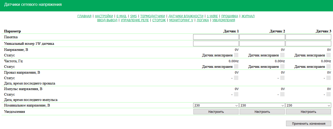Viewport: 333px width, 129px height.
Task: Open the ДАТЧИКИ ВЛАЖНОСТИ page
Action: pyautogui.click(x=186, y=16)
